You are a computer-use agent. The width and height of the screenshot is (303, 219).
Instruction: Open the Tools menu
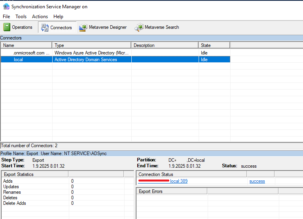point(21,17)
